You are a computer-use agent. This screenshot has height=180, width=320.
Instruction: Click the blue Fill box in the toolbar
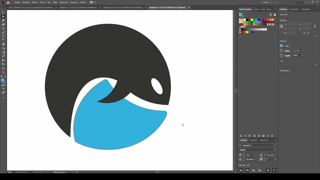[x=2, y=80]
